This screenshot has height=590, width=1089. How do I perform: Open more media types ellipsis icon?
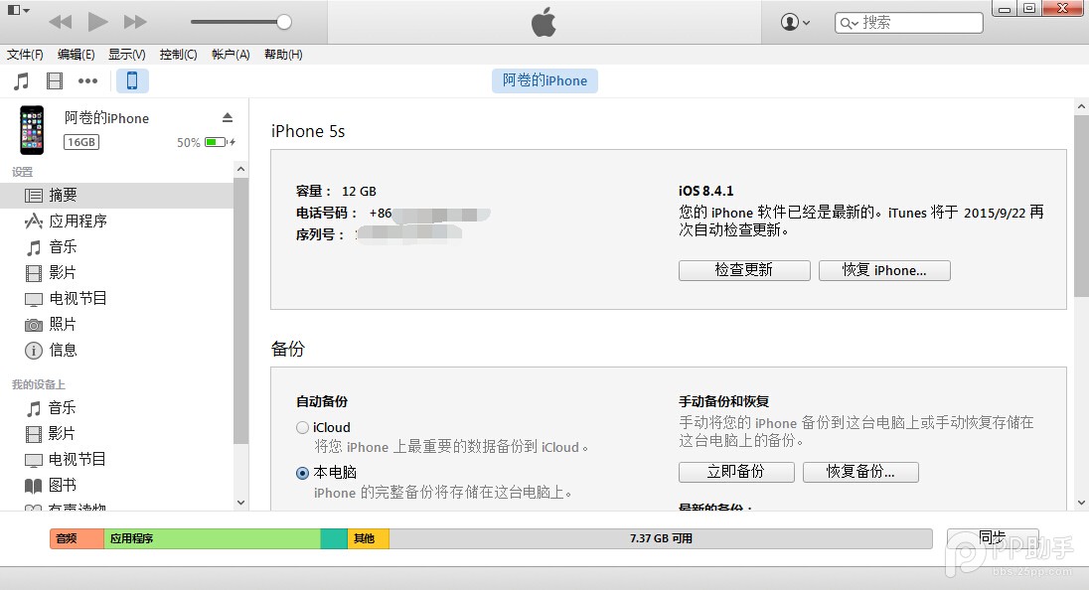tap(87, 81)
